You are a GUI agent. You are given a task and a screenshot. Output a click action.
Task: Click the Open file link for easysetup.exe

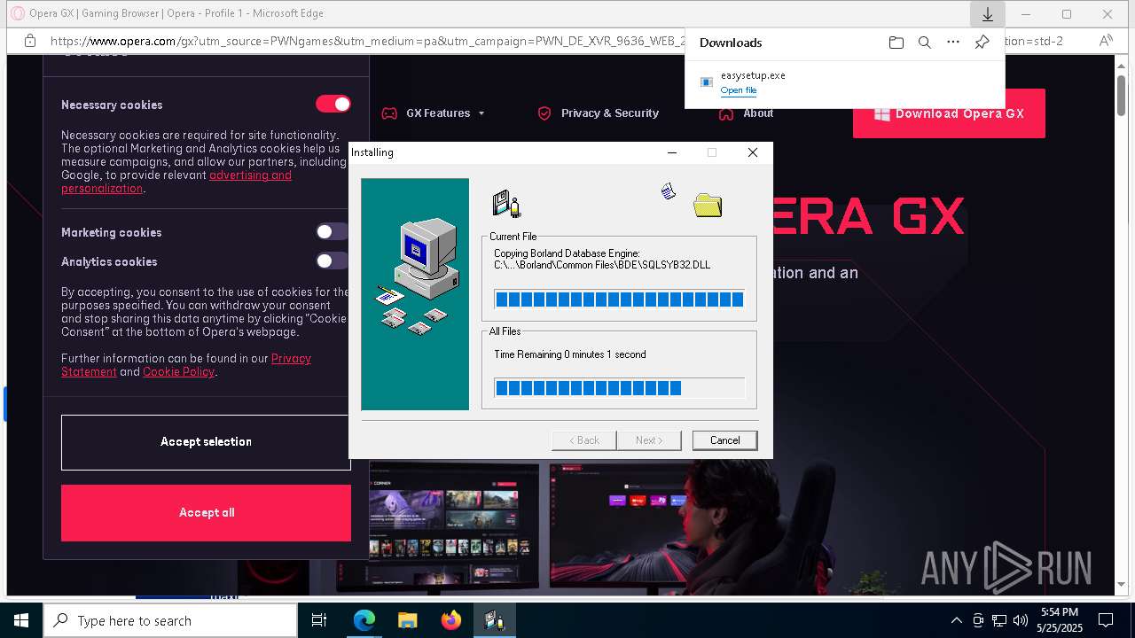tap(739, 90)
